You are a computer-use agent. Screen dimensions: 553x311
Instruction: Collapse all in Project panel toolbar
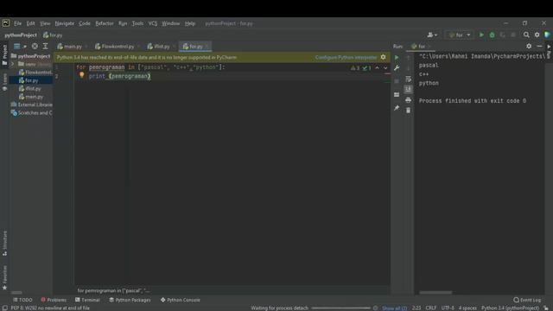[45, 46]
